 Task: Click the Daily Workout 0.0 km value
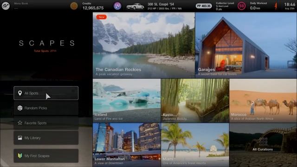tap(255, 8)
